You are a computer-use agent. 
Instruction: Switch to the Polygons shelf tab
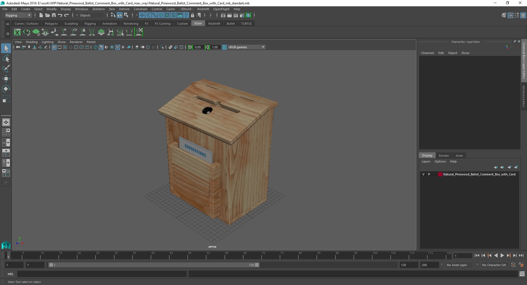51,24
